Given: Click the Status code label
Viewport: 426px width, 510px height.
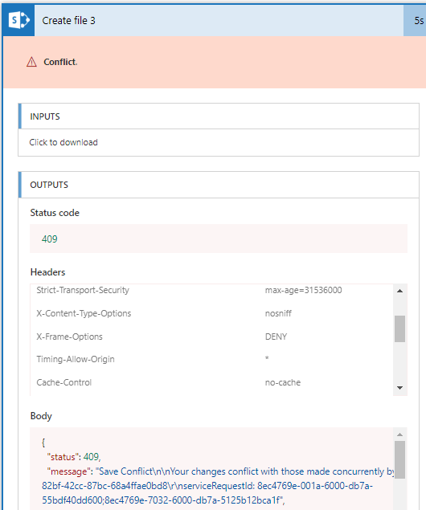Looking at the screenshot, I should [55, 213].
